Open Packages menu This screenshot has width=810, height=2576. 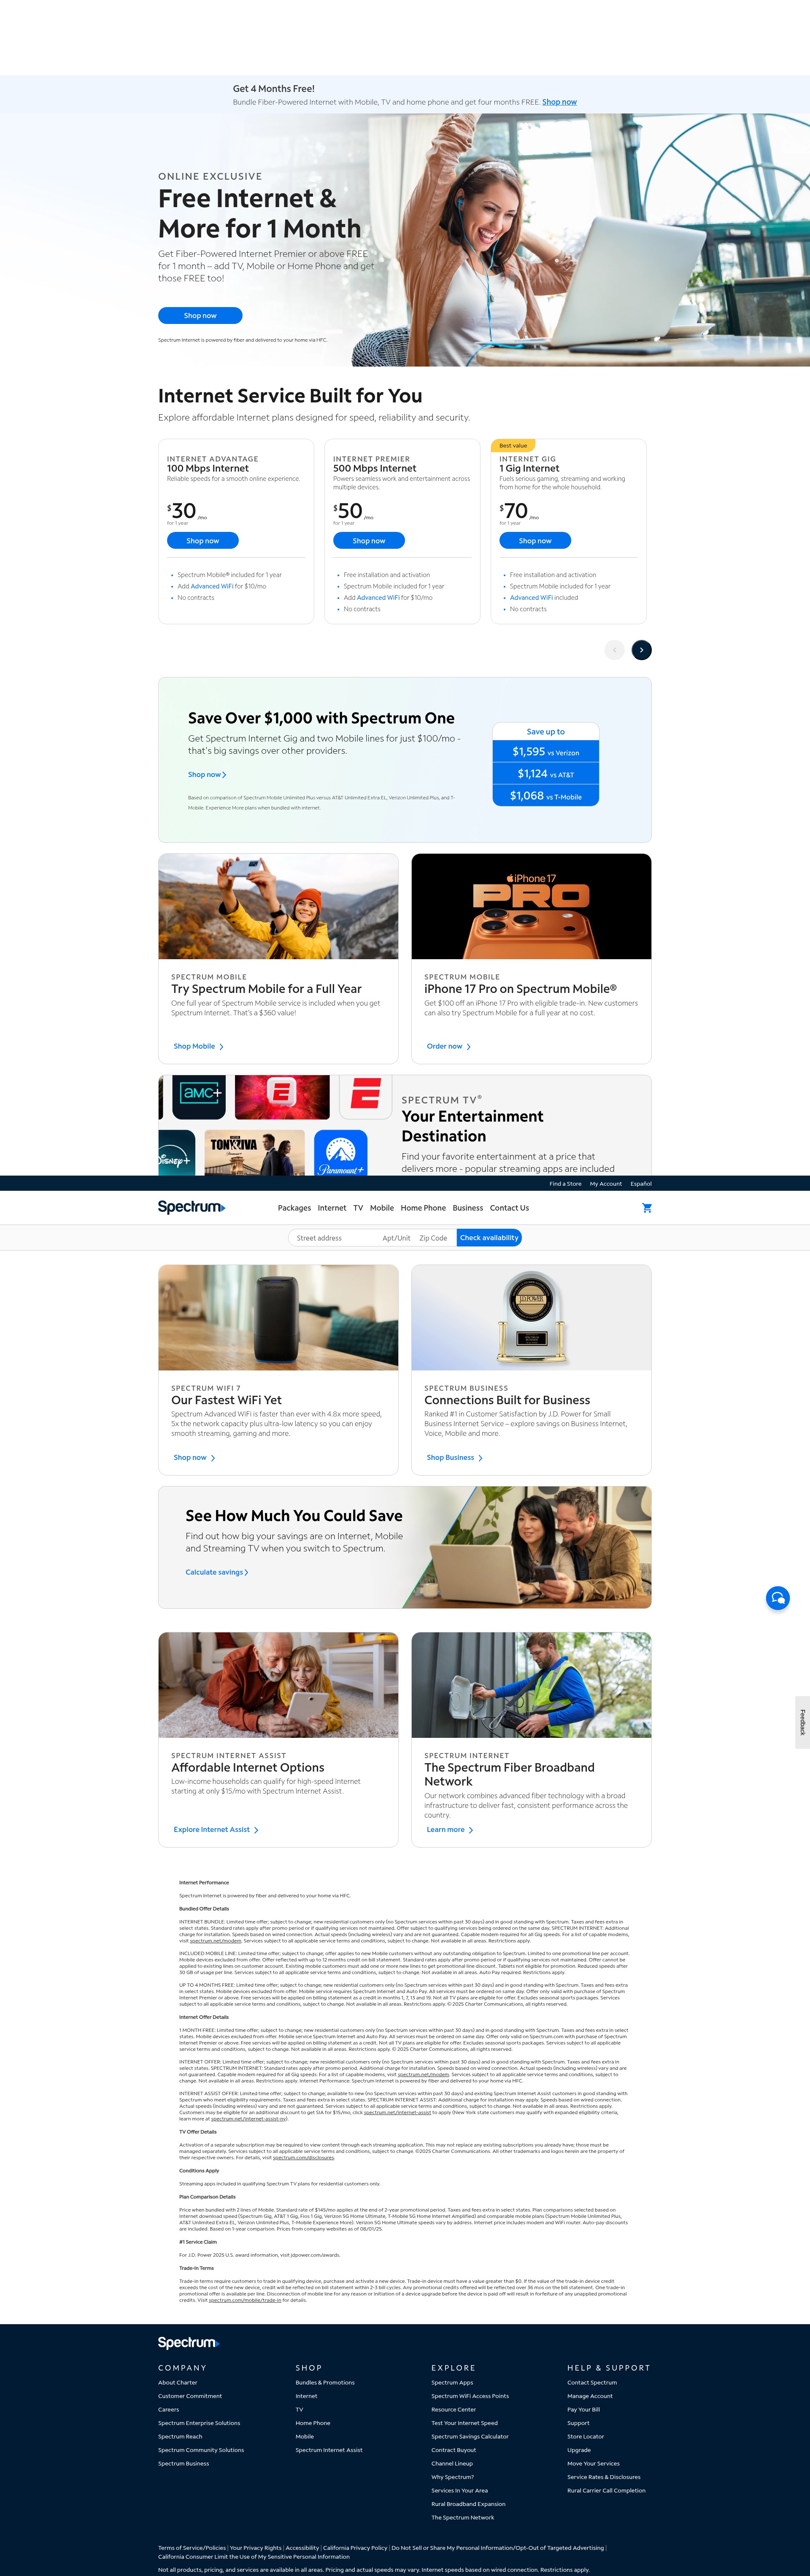[x=294, y=1208]
